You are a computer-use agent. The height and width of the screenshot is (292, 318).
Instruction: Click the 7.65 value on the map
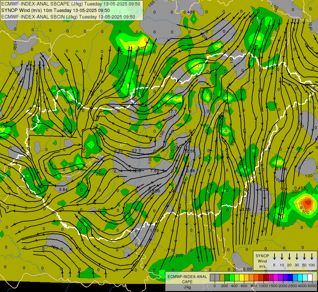(155, 171)
